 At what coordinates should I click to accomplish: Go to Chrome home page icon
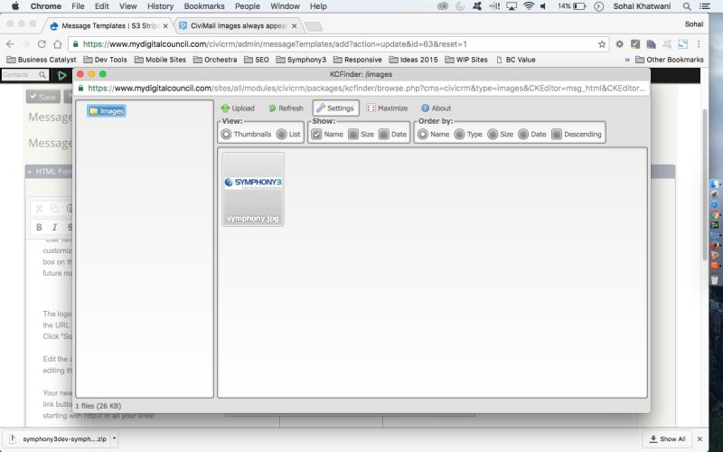point(58,44)
